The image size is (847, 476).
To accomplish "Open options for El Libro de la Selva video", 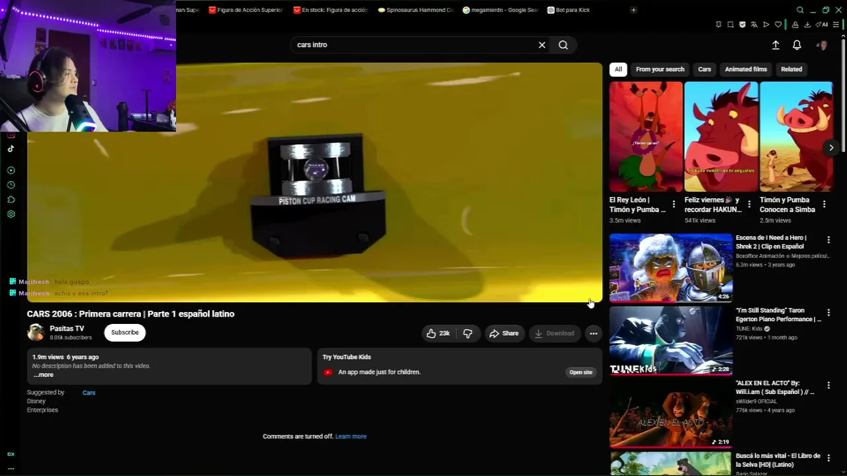I will [x=828, y=457].
